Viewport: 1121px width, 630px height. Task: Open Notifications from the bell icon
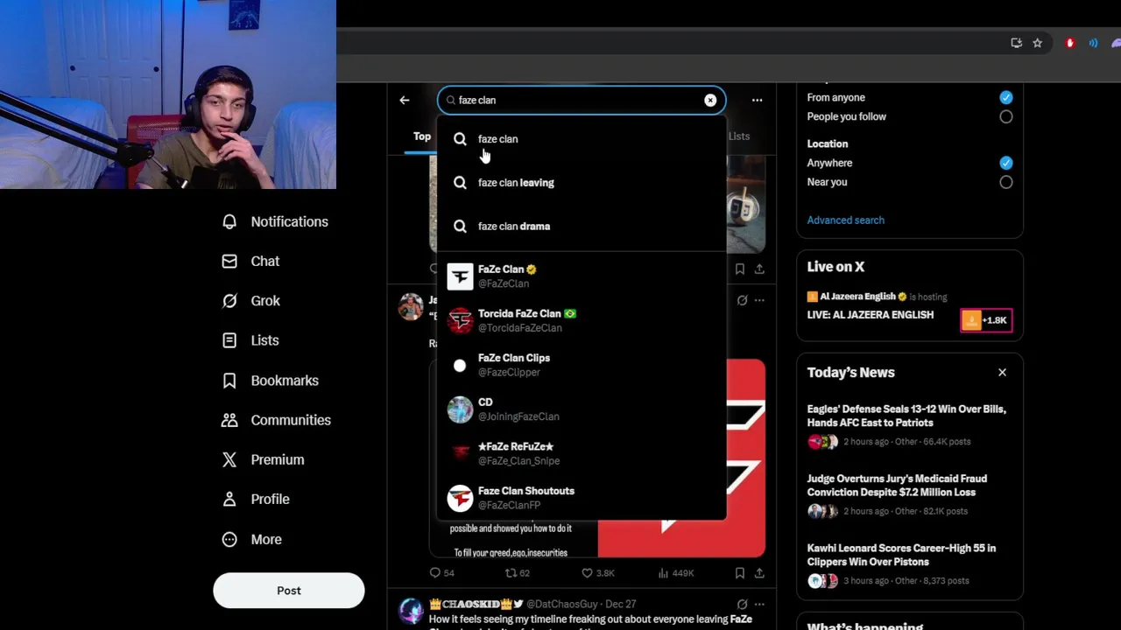[229, 221]
